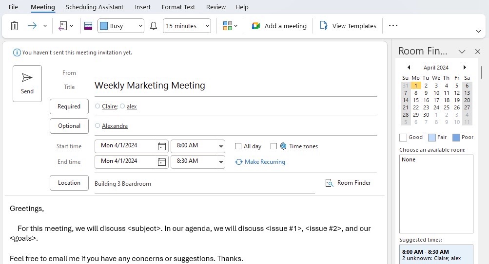Click the Fair availability color swatch
This screenshot has width=489, height=264.
pos(431,138)
